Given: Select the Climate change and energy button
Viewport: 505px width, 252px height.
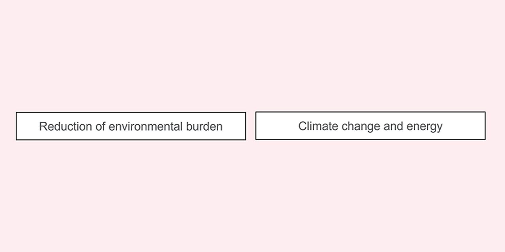Looking at the screenshot, I should coord(370,126).
